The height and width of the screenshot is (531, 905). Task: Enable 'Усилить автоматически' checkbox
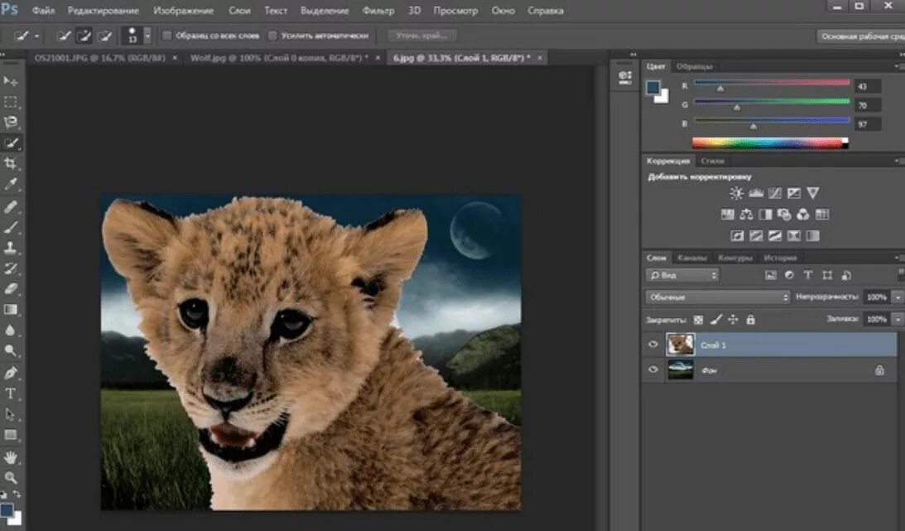point(272,36)
